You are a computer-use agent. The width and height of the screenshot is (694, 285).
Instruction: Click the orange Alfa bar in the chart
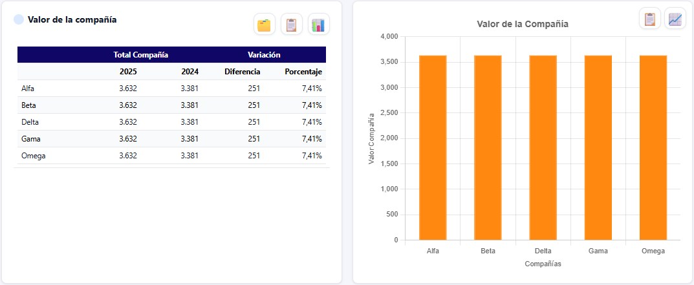click(433, 148)
